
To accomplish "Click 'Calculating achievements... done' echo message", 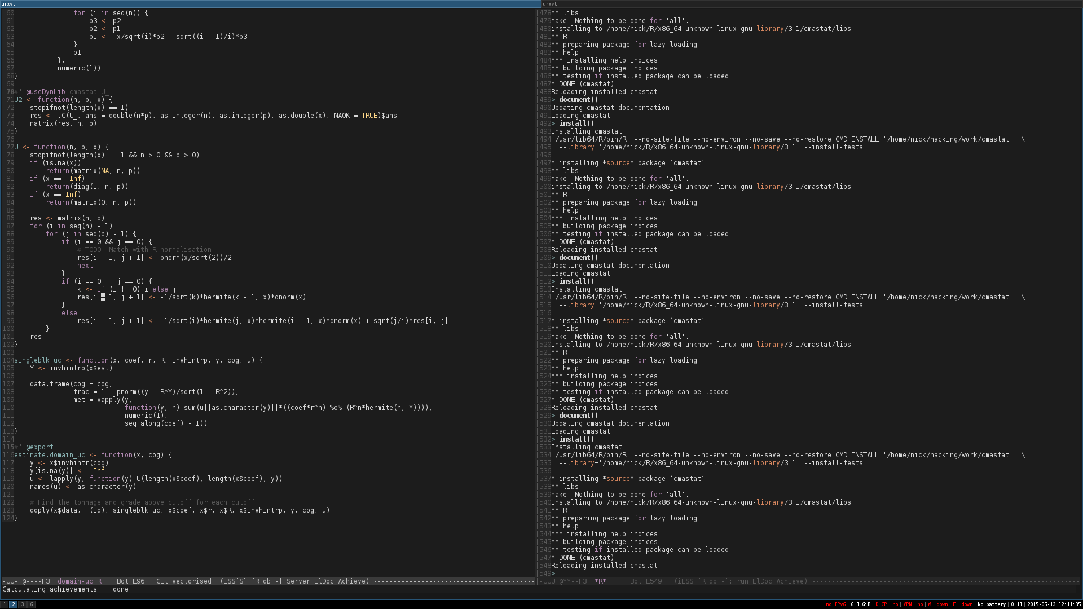I will [65, 589].
